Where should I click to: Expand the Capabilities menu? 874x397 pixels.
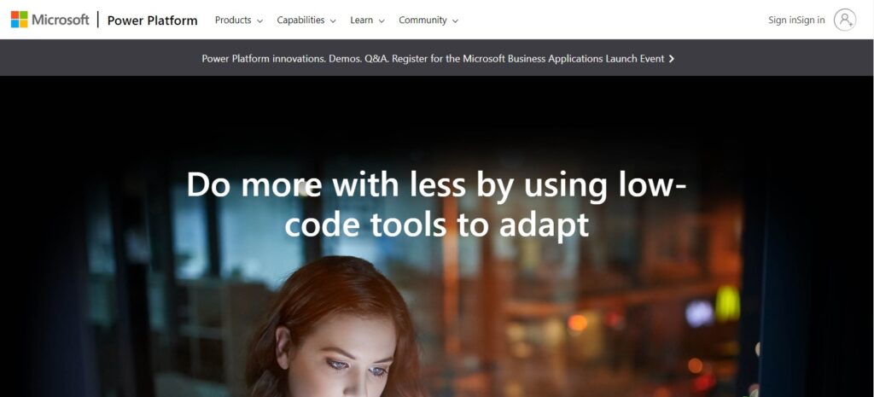pyautogui.click(x=306, y=20)
